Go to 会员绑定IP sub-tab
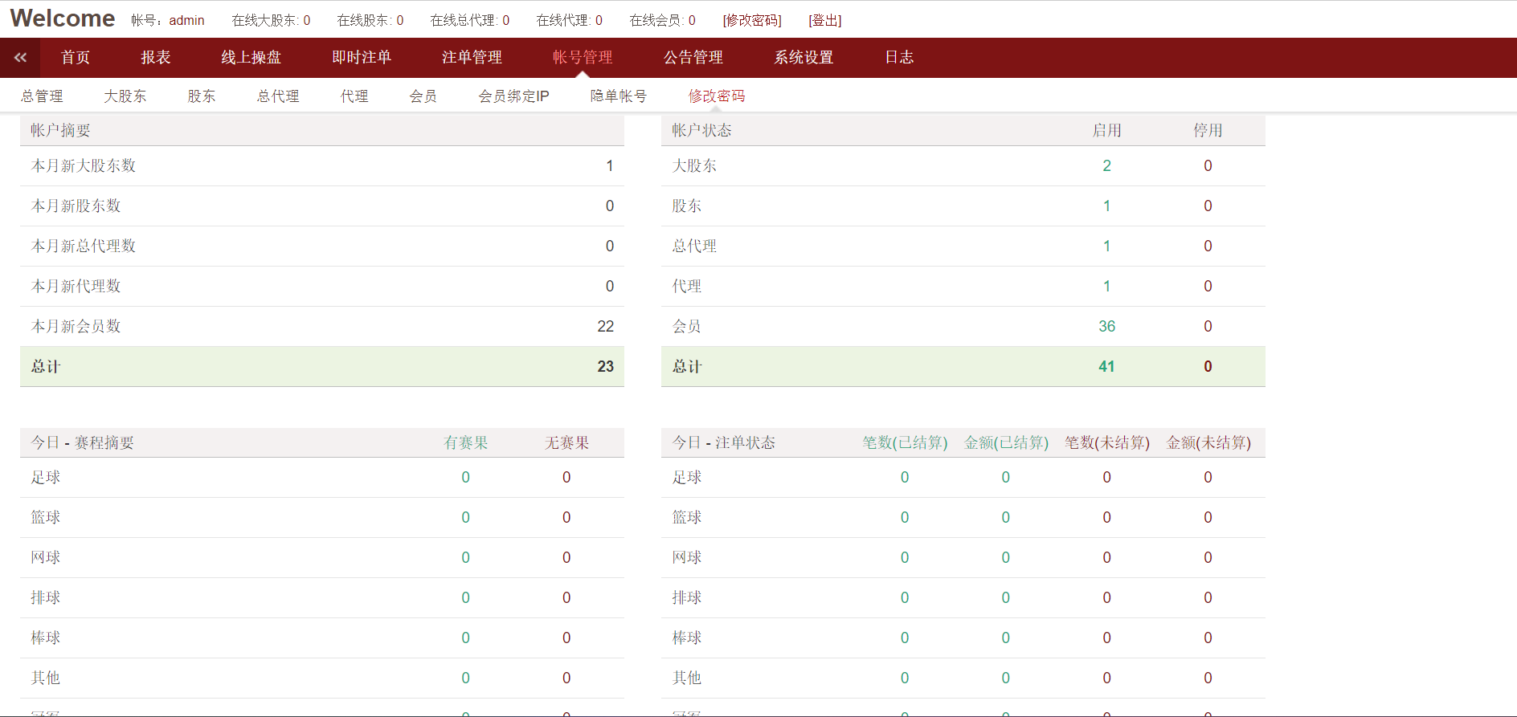 (513, 96)
